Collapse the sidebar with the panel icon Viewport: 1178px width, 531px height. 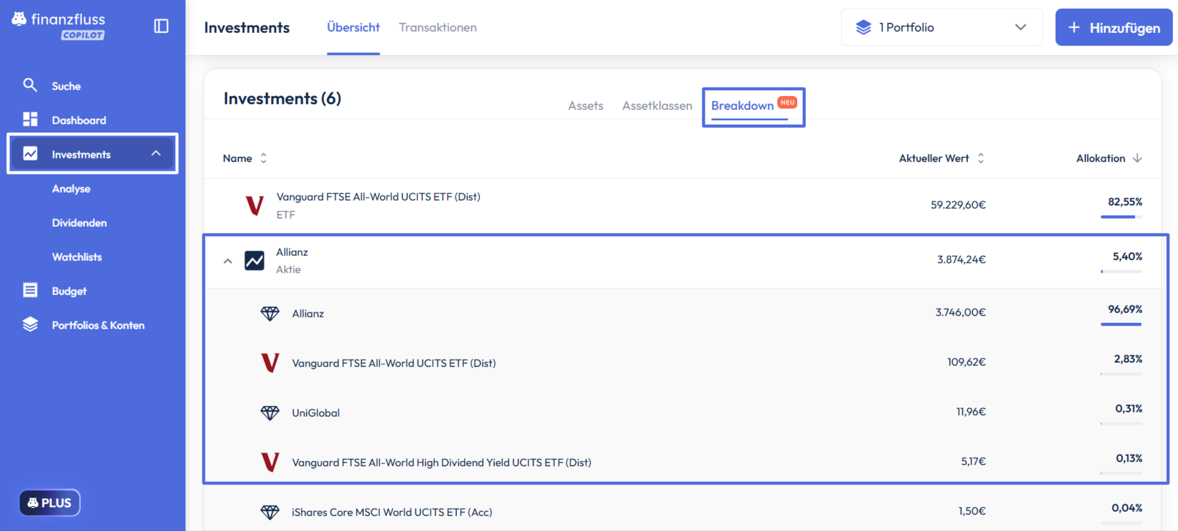pyautogui.click(x=161, y=26)
